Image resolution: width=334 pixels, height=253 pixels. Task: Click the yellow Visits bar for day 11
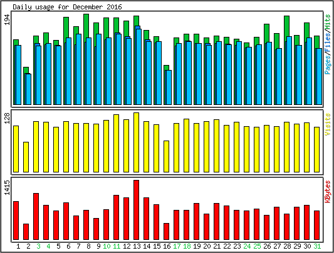pos(117,144)
